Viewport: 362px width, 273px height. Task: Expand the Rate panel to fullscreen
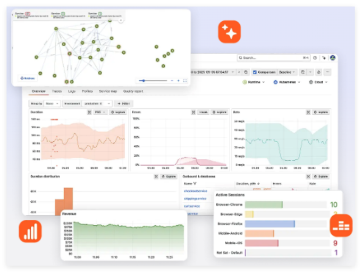[x=308, y=112]
